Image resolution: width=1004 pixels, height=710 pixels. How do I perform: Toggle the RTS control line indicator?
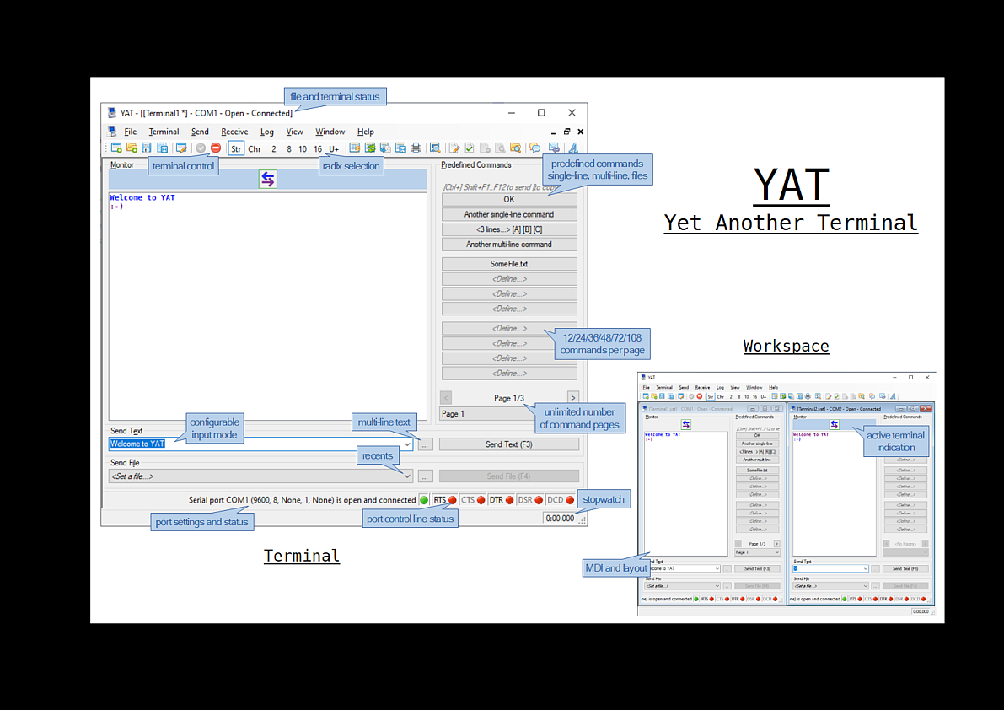click(x=445, y=500)
